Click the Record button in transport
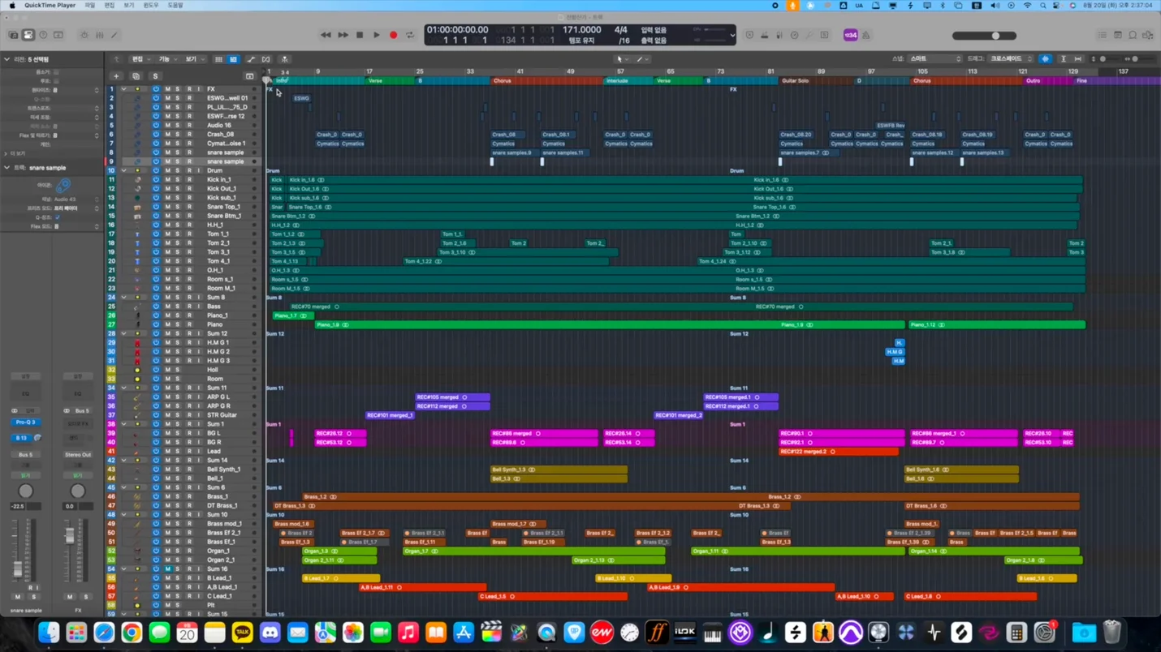 (x=394, y=36)
